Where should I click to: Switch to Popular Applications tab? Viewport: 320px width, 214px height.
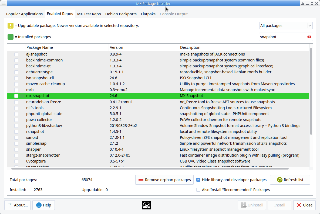coord(24,14)
